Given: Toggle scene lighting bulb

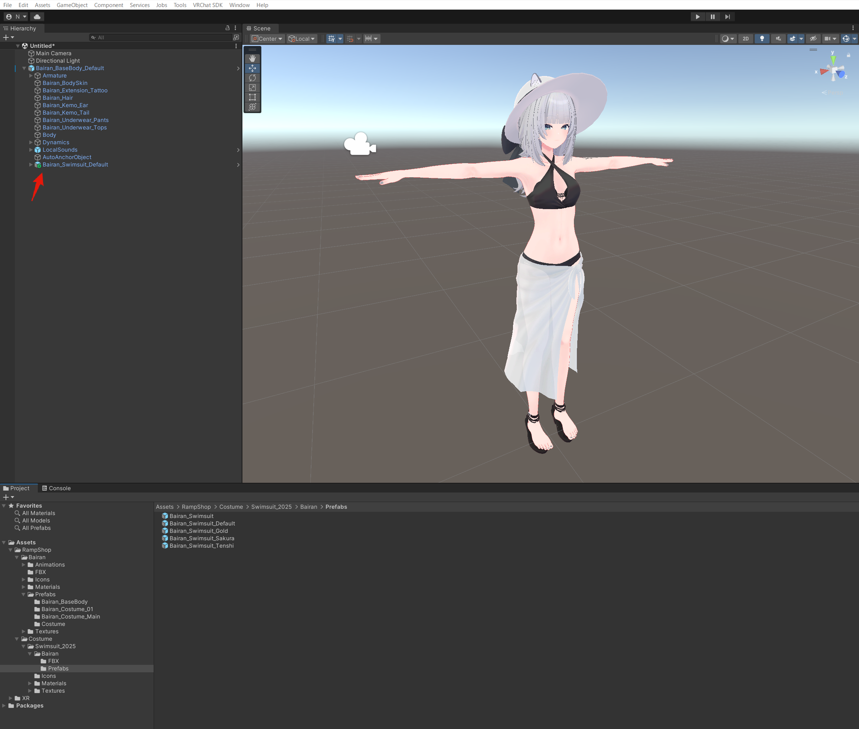Looking at the screenshot, I should point(762,39).
